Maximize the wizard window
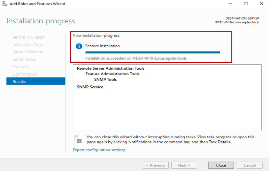The width and height of the screenshot is (269, 171). (246, 4)
